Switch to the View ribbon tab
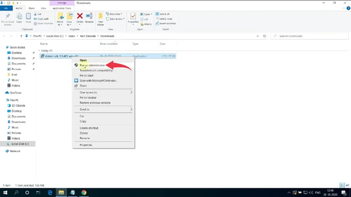This screenshot has height=197, width=351. (x=43, y=8)
